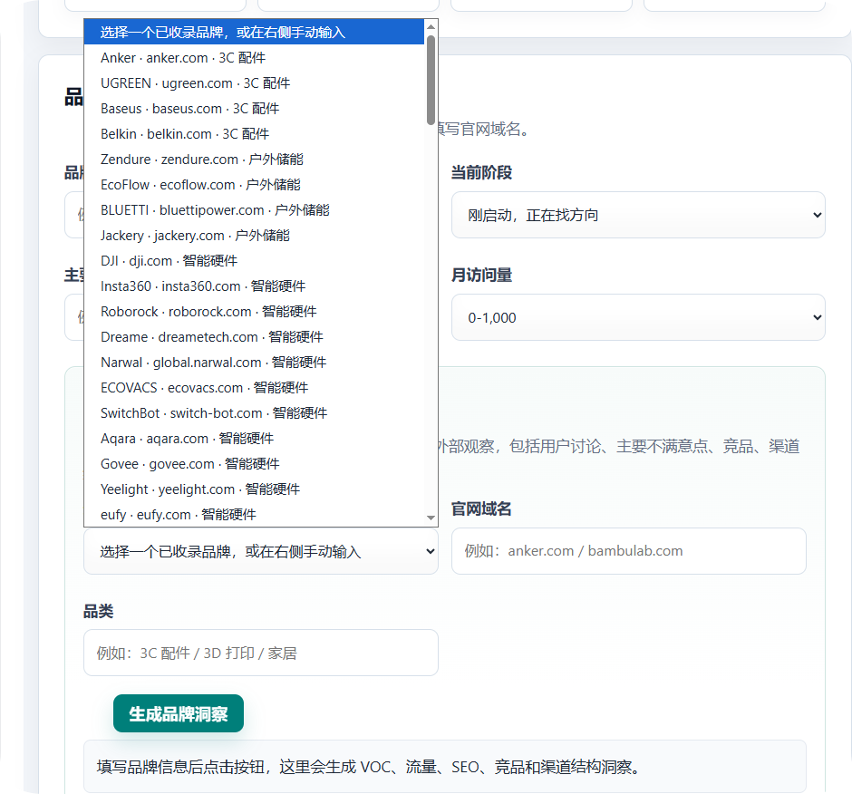Choose DJI · dji.com option
Screen dimensions: 852x794
click(x=254, y=261)
